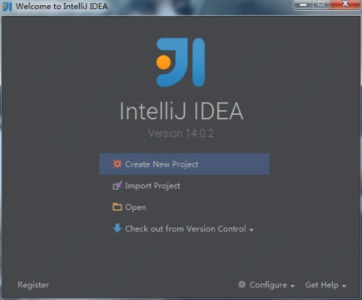Click the Configure gear icon
This screenshot has width=362, height=300.
[242, 284]
